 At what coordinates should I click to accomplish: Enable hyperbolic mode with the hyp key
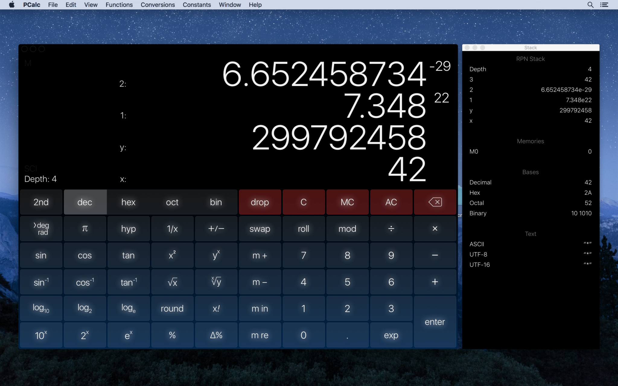[129, 229]
